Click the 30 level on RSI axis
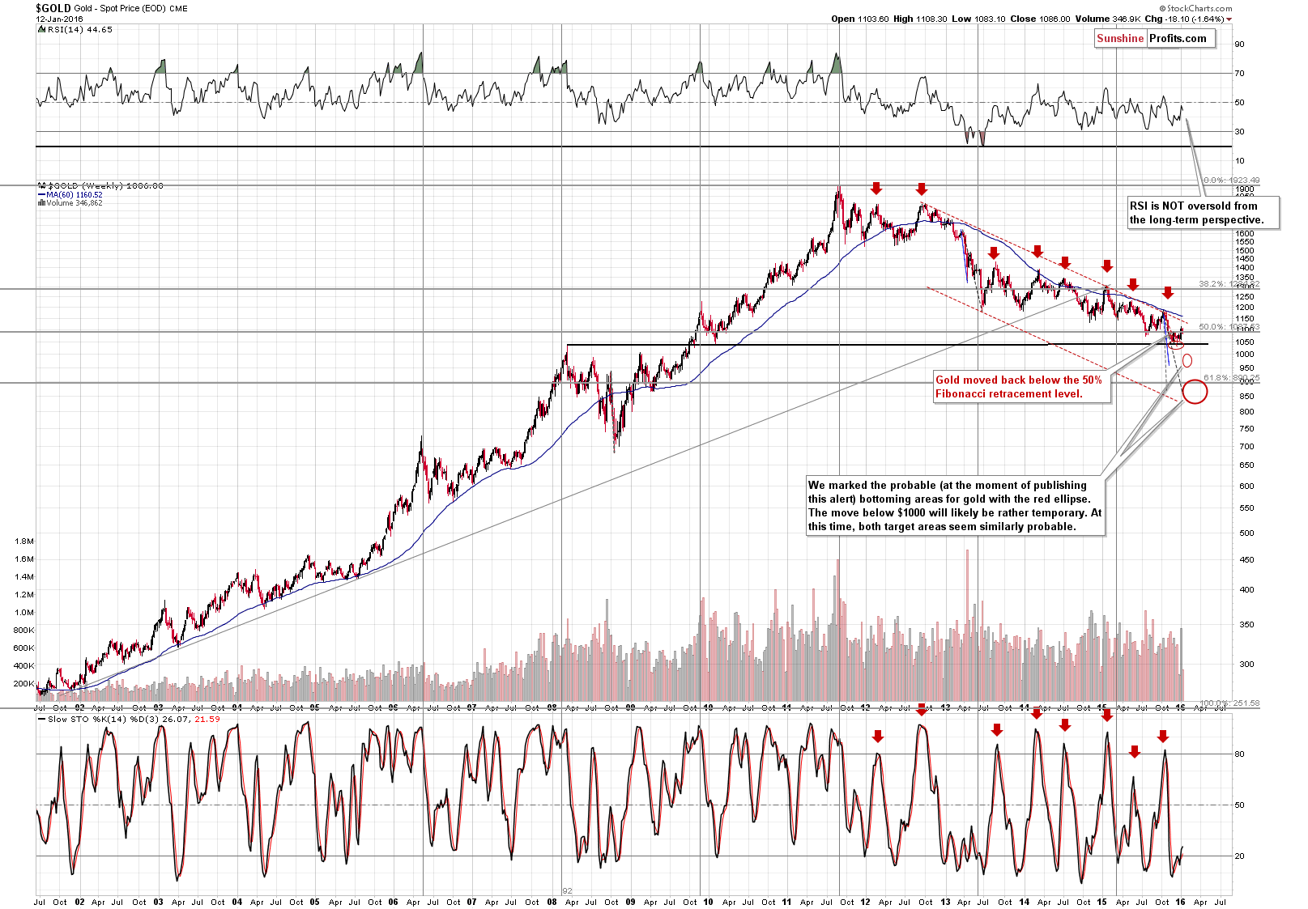 [1239, 131]
